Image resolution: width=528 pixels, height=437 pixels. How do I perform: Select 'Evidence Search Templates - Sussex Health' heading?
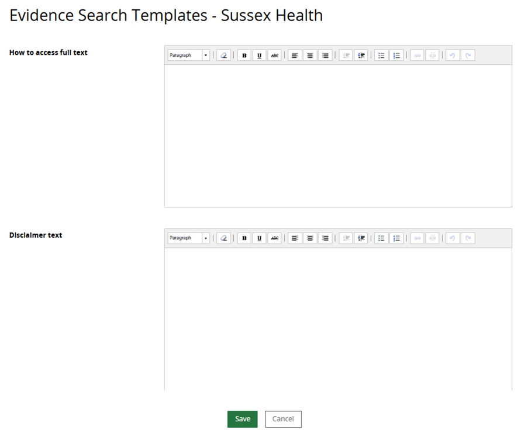point(166,15)
